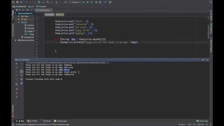Toggle soft-wrap for the console output
224x126 pixels.
tap(21, 71)
